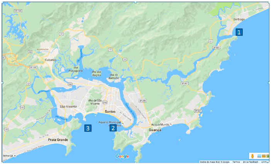Click the Enviar feedback link
271x165 pixels.
[251, 162]
